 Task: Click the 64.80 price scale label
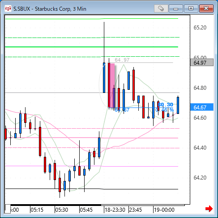point(200,88)
